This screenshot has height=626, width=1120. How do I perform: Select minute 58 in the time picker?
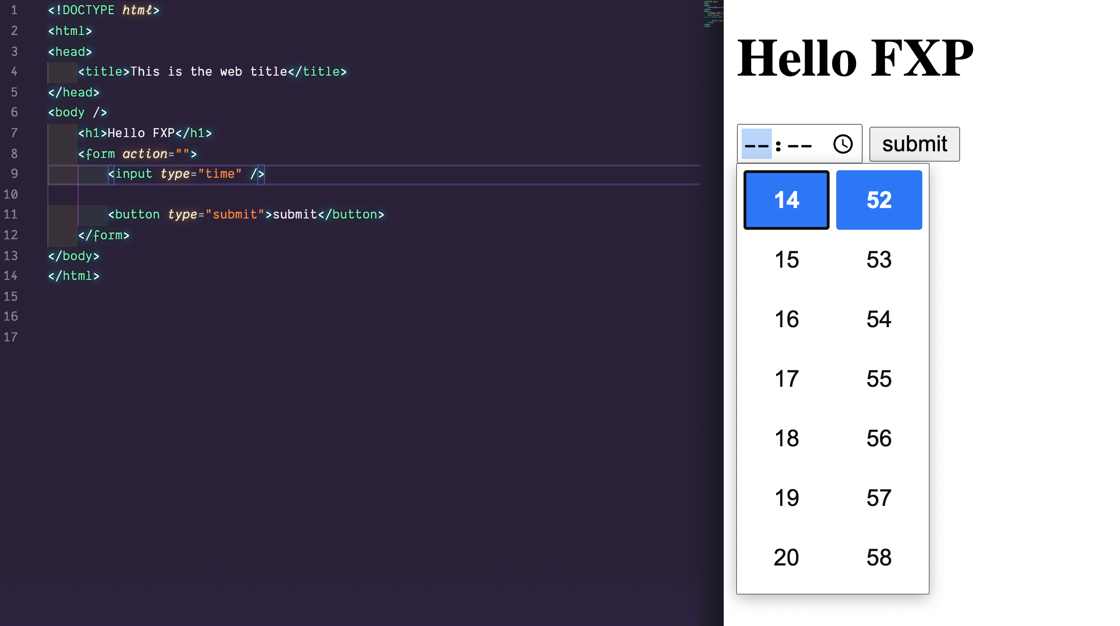coord(879,557)
